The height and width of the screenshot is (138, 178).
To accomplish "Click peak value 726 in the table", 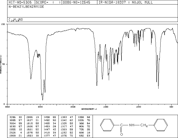I will (x=81, y=130).
